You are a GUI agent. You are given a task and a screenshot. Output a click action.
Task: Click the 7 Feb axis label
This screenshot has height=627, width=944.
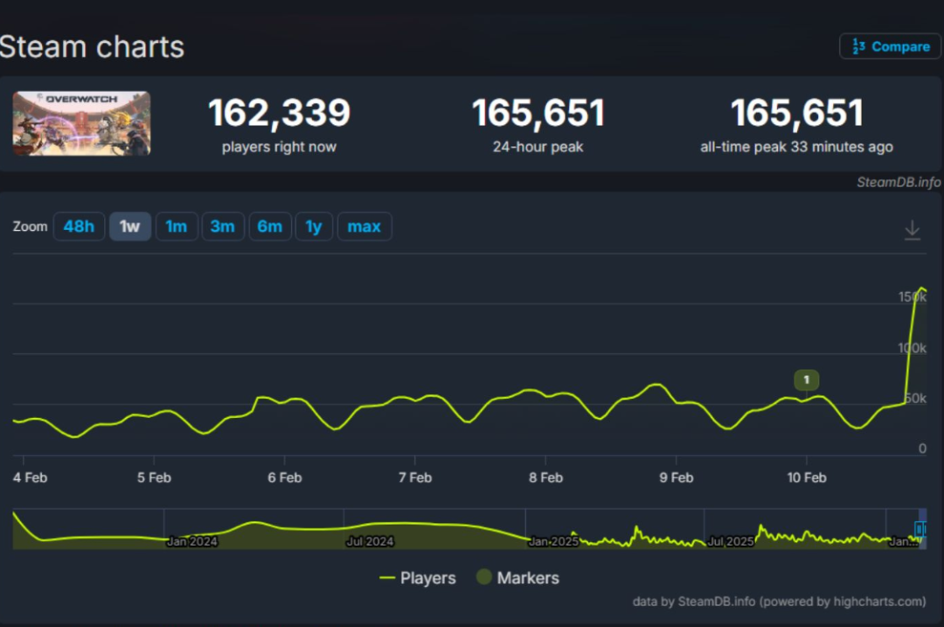tap(415, 477)
